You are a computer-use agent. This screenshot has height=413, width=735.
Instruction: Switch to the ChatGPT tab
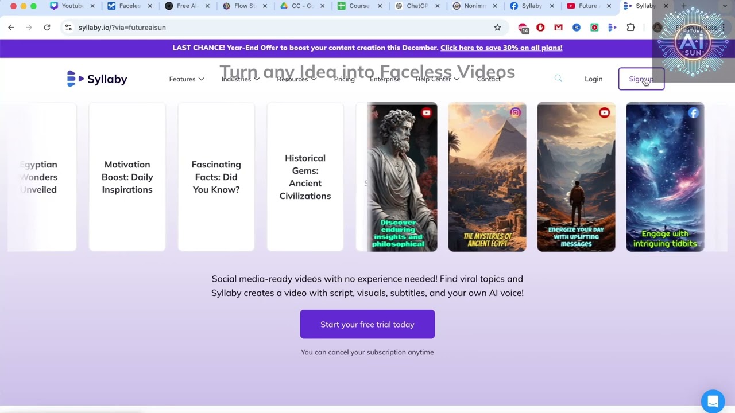coord(416,6)
